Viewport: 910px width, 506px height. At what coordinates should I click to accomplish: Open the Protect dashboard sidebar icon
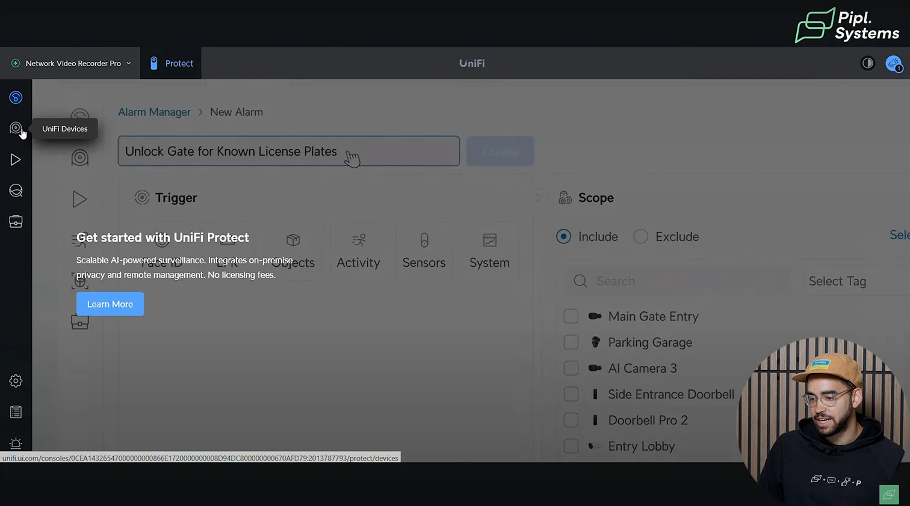click(x=16, y=97)
